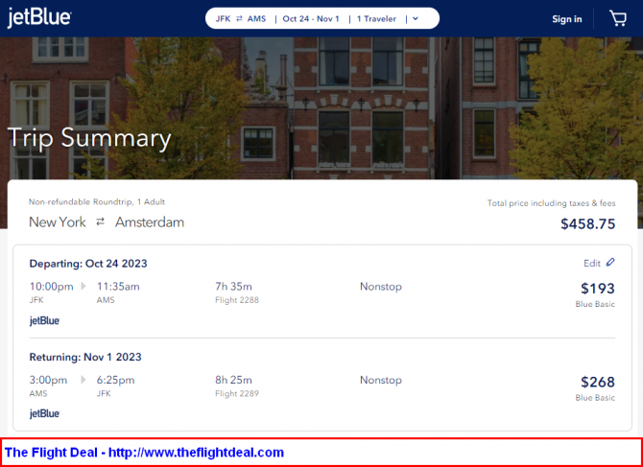The image size is (643, 467).
Task: Open the shopping cart icon
Action: pos(618,18)
